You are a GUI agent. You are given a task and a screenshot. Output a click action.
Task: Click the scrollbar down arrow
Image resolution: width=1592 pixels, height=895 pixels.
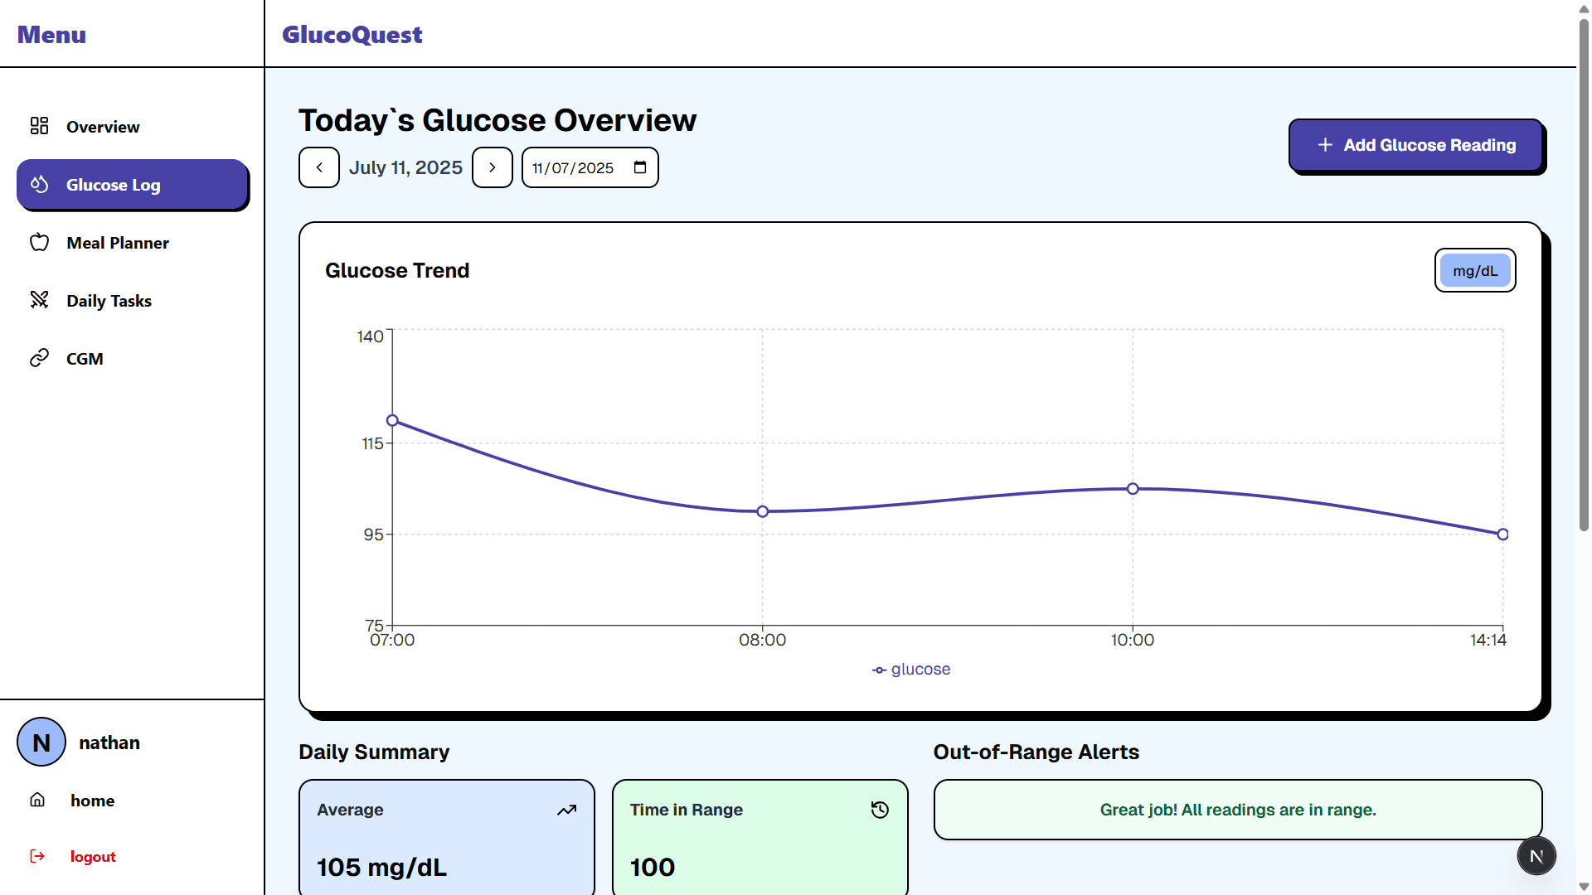coord(1584,887)
